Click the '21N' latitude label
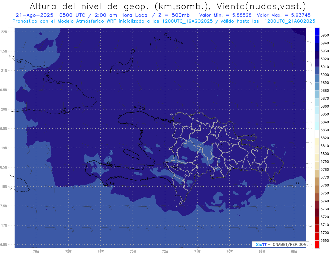The width and height of the screenshot is (330, 255). [x=4, y=70]
